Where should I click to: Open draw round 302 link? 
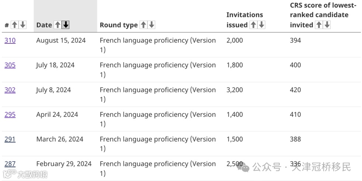click(10, 90)
